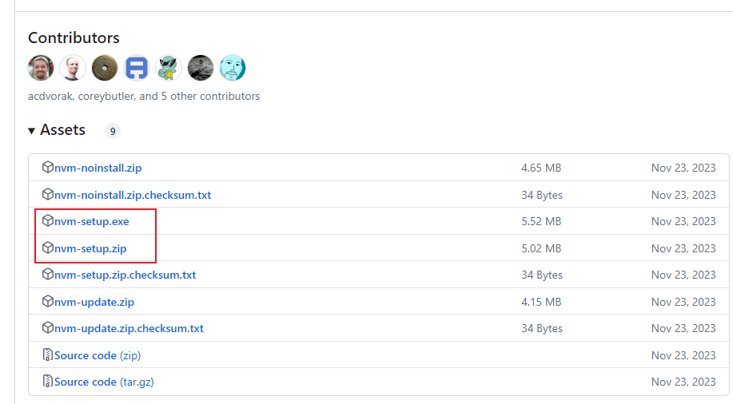The height and width of the screenshot is (404, 733).
Task: Click 34 Bytes in nvm-setup.zip.checksum.txt row
Action: coord(542,275)
